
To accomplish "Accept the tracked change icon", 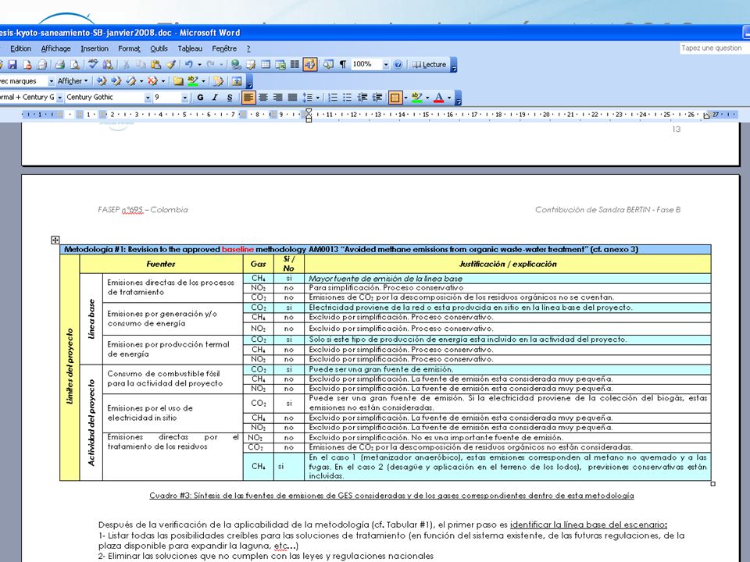I will click(131, 81).
